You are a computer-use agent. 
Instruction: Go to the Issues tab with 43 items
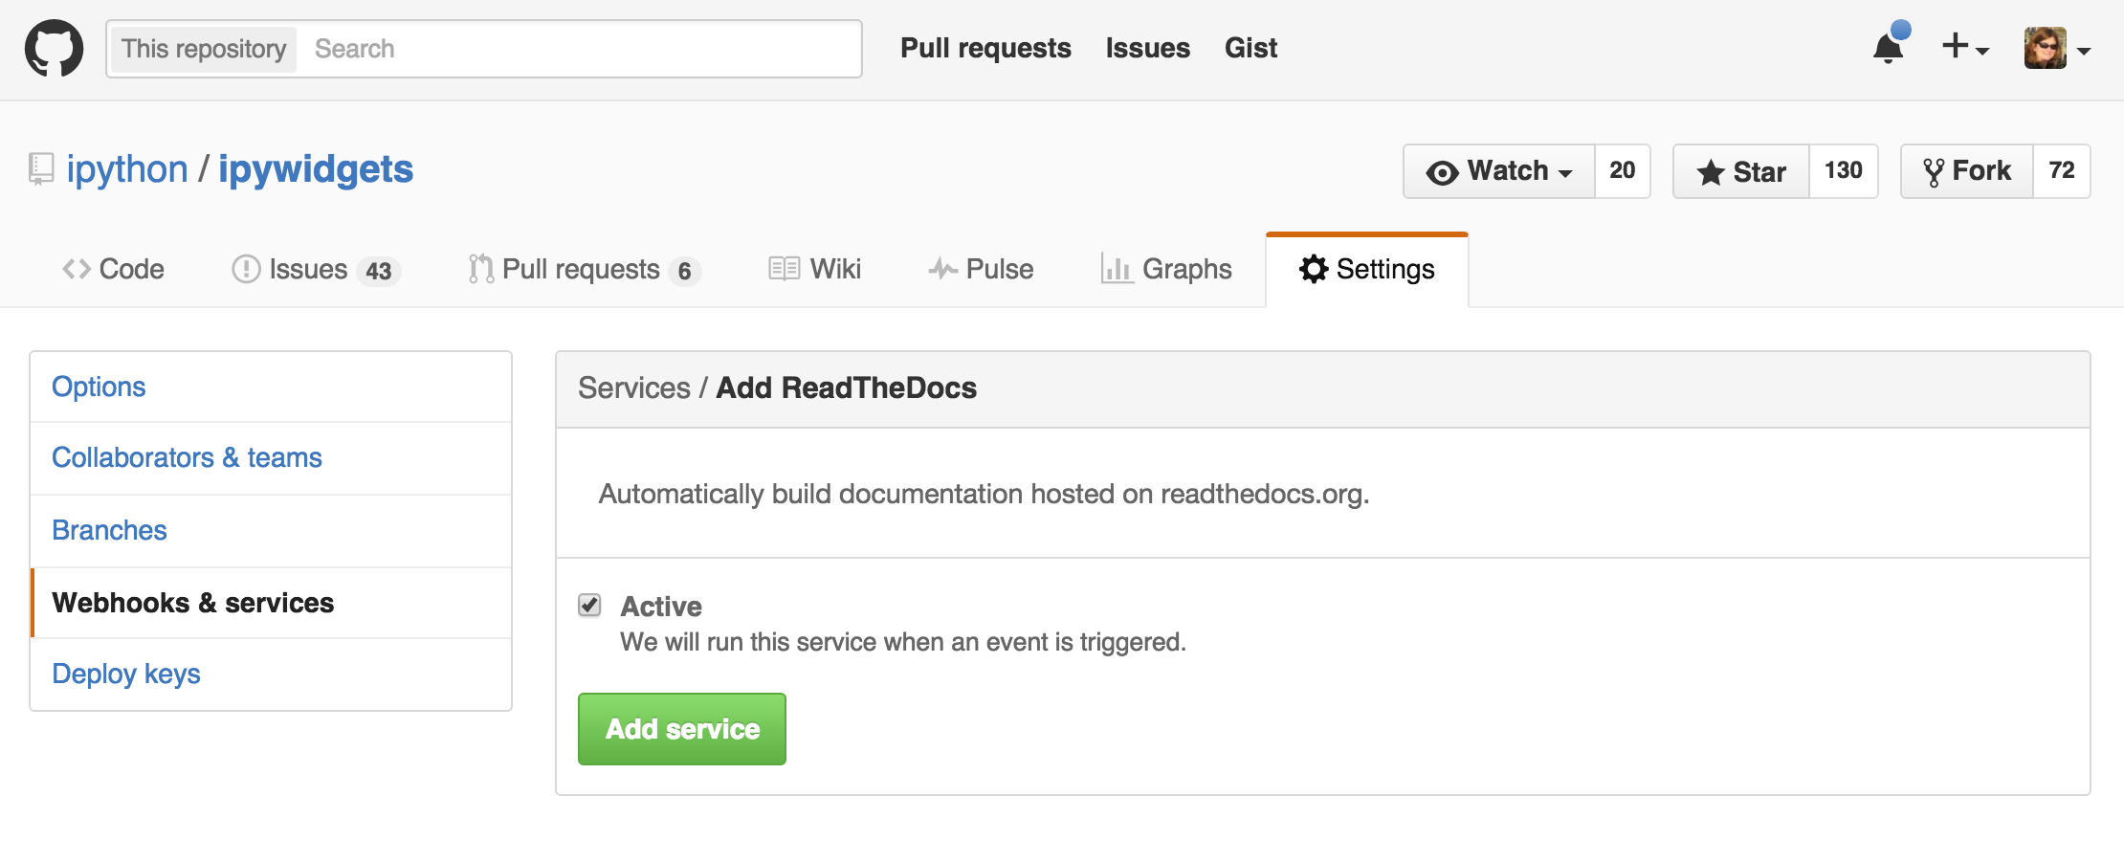315,269
